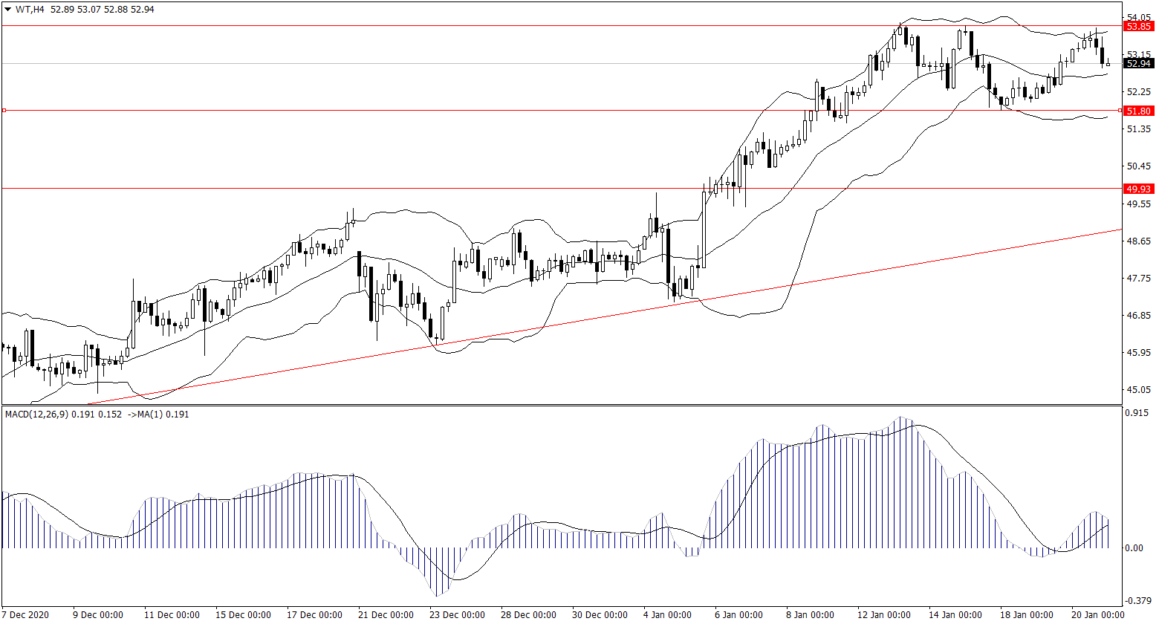The width and height of the screenshot is (1159, 624).
Task: Click the red 53.85 price tag
Action: pos(1138,27)
